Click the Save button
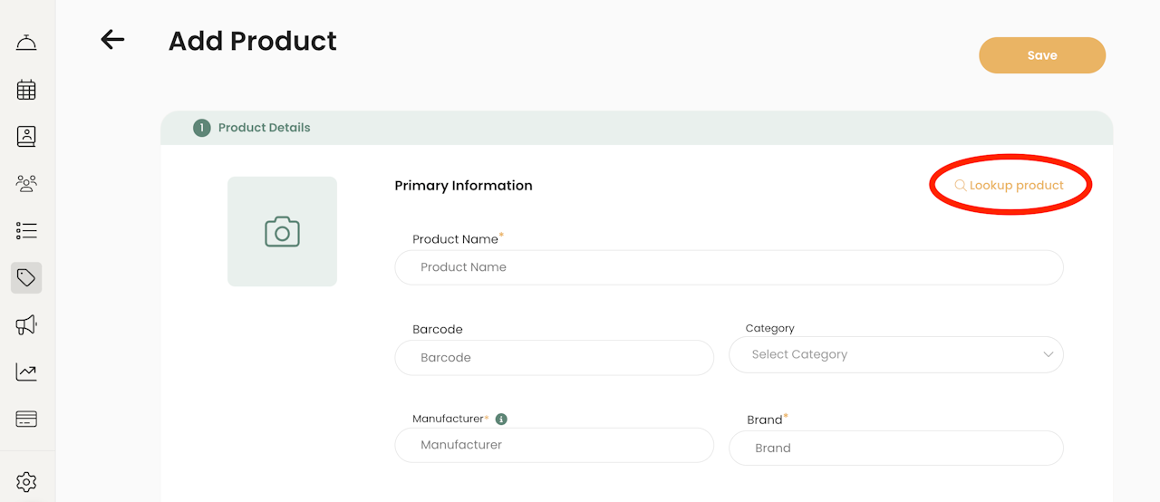This screenshot has width=1160, height=502. 1042,55
